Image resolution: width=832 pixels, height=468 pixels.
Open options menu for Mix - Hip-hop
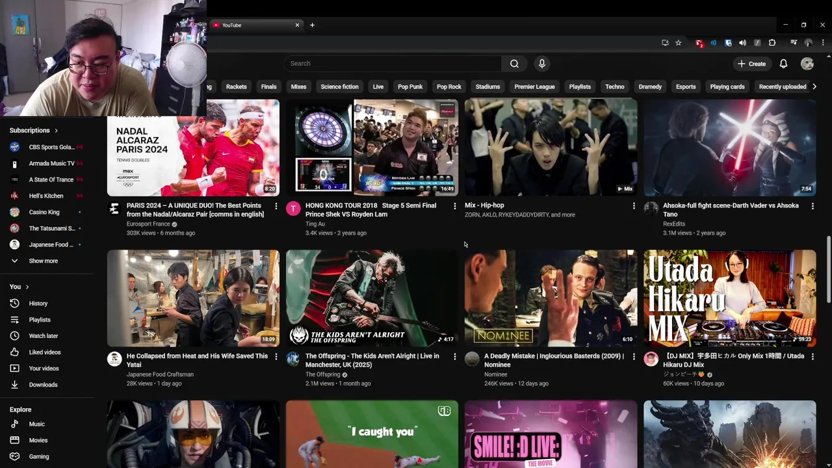(634, 206)
